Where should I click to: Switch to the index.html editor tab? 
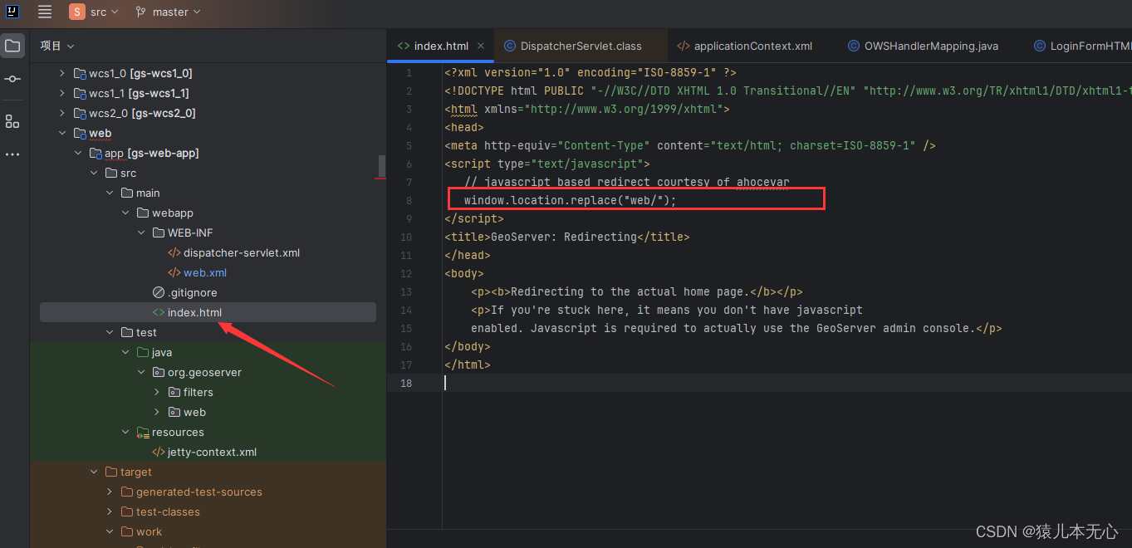[441, 46]
